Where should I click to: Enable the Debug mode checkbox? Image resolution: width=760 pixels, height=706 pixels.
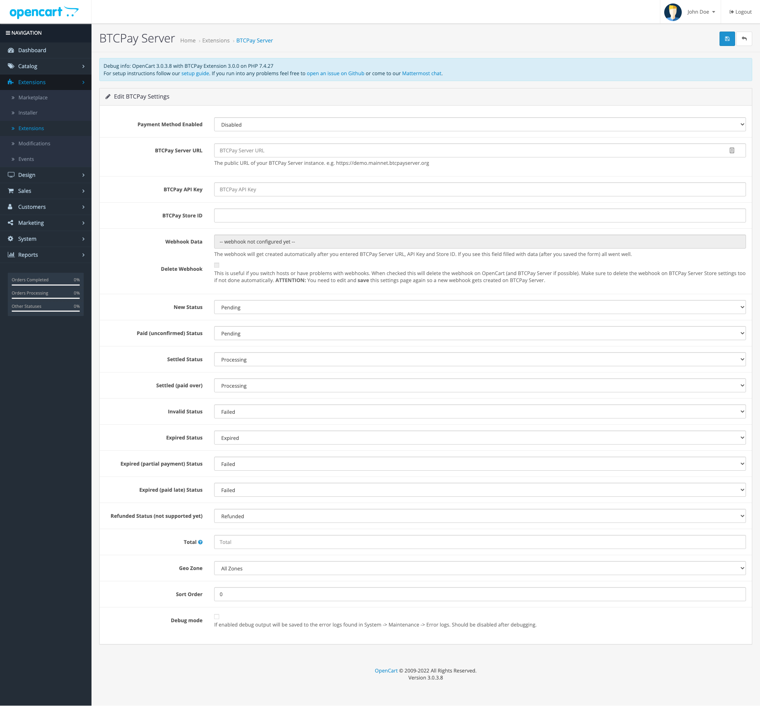point(217,616)
